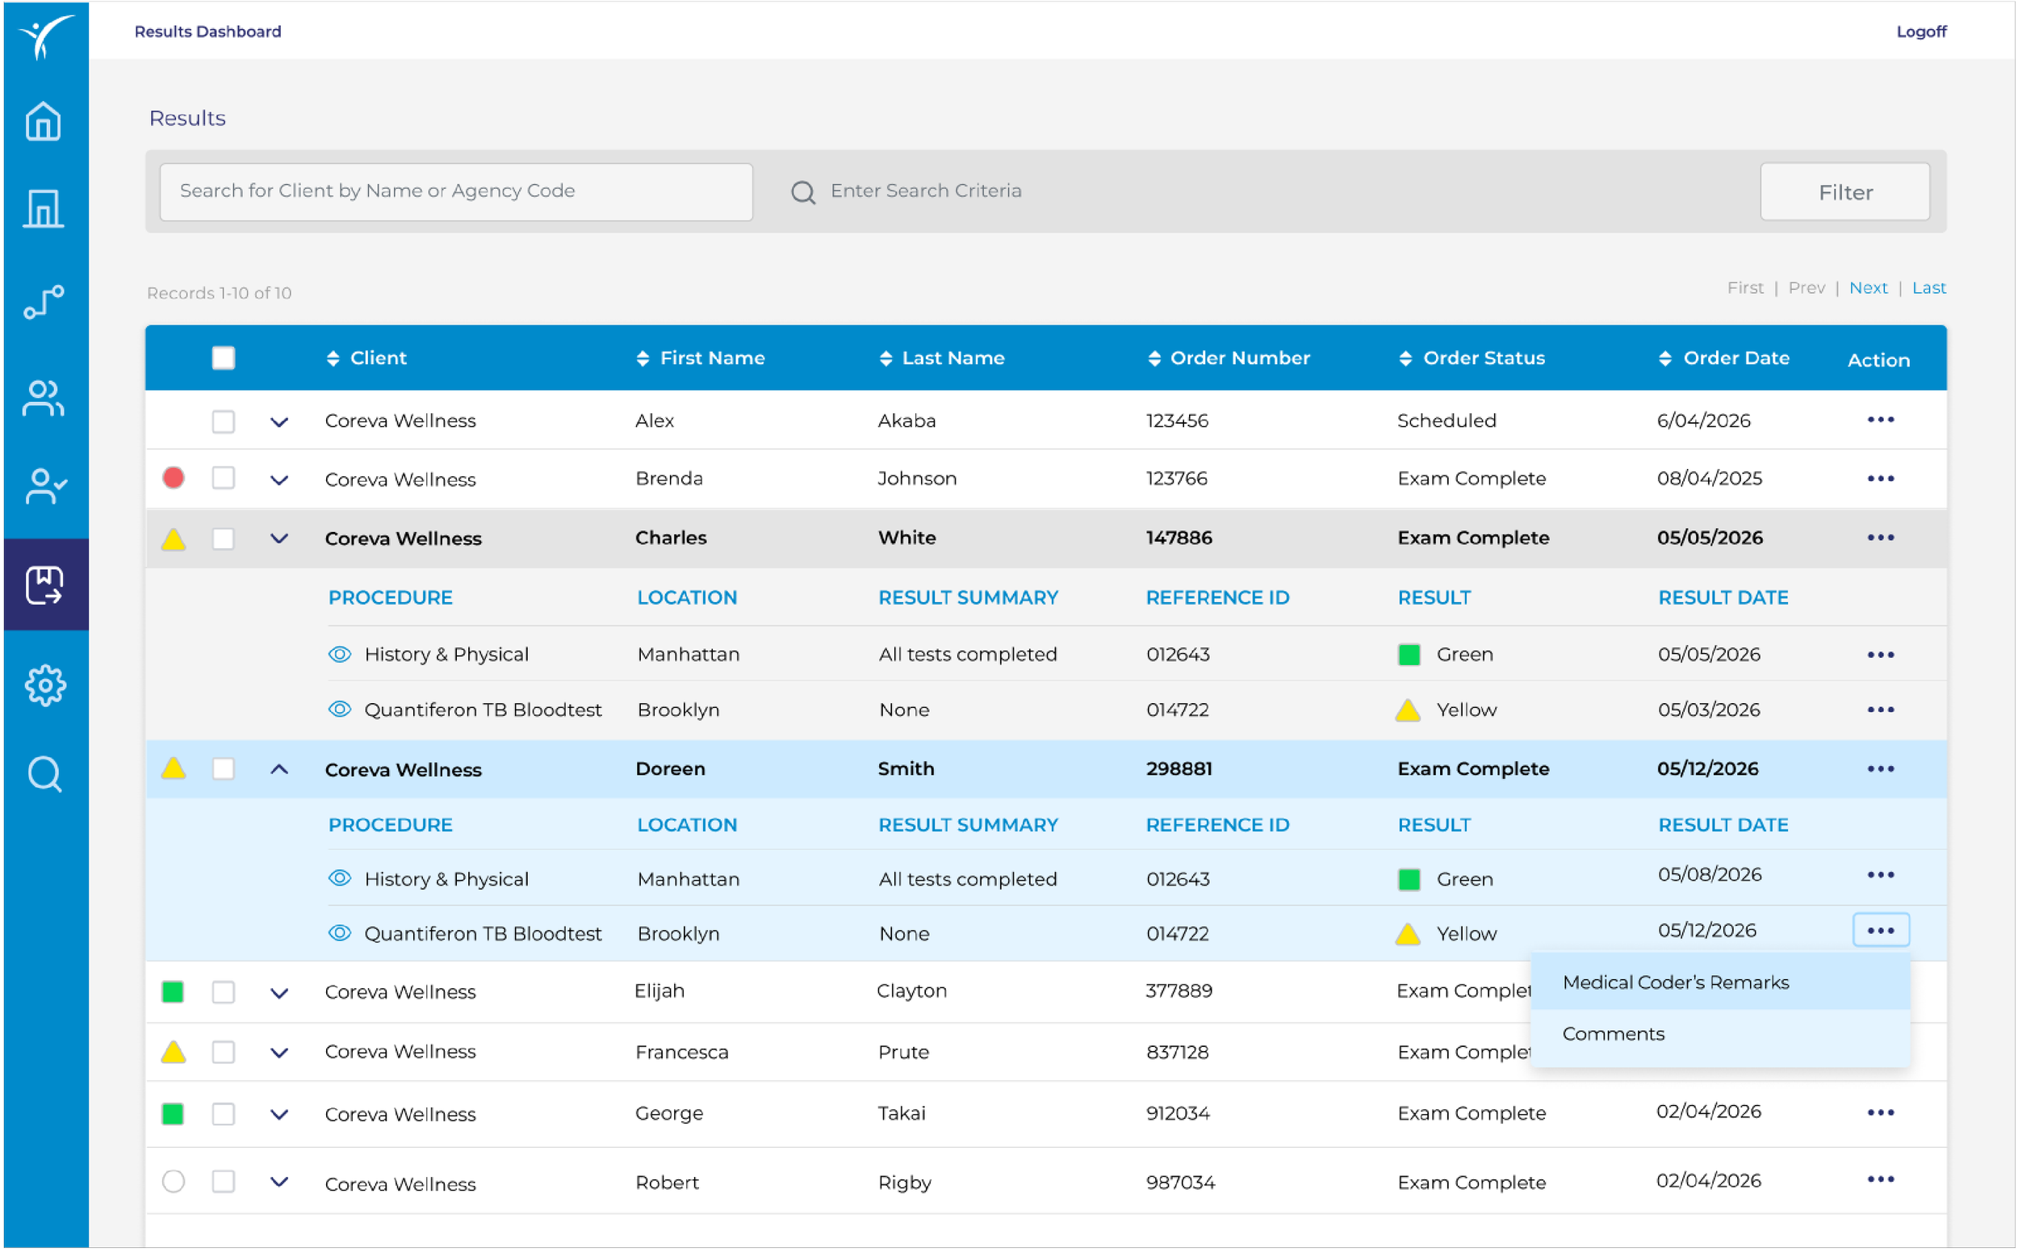2018x1252 pixels.
Task: Expand the Elijah Clayton row
Action: coord(279,993)
